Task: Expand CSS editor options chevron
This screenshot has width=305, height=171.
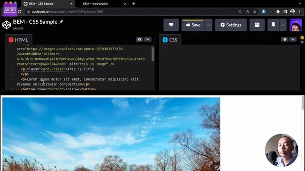Action: (293, 39)
